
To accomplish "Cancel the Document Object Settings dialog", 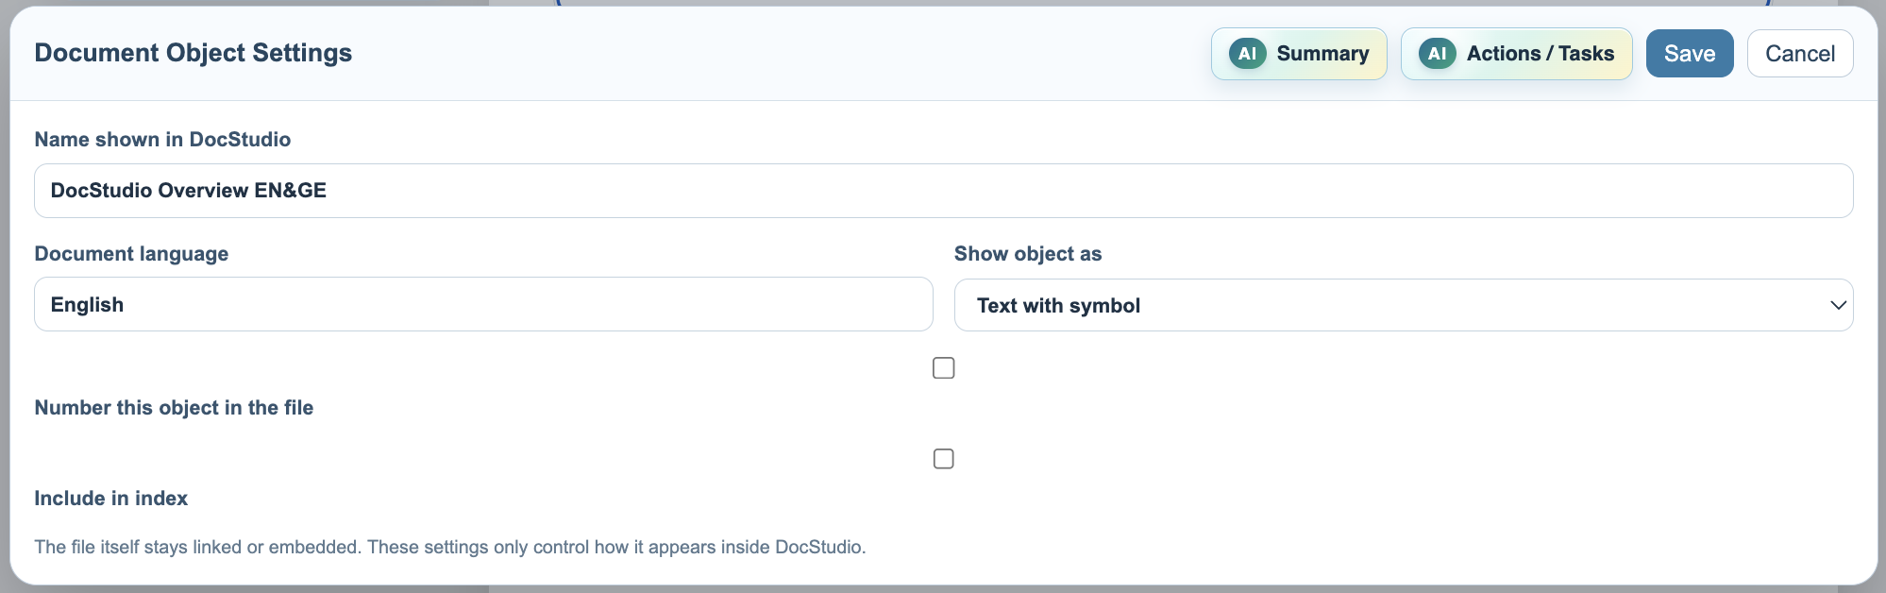I will tap(1800, 54).
